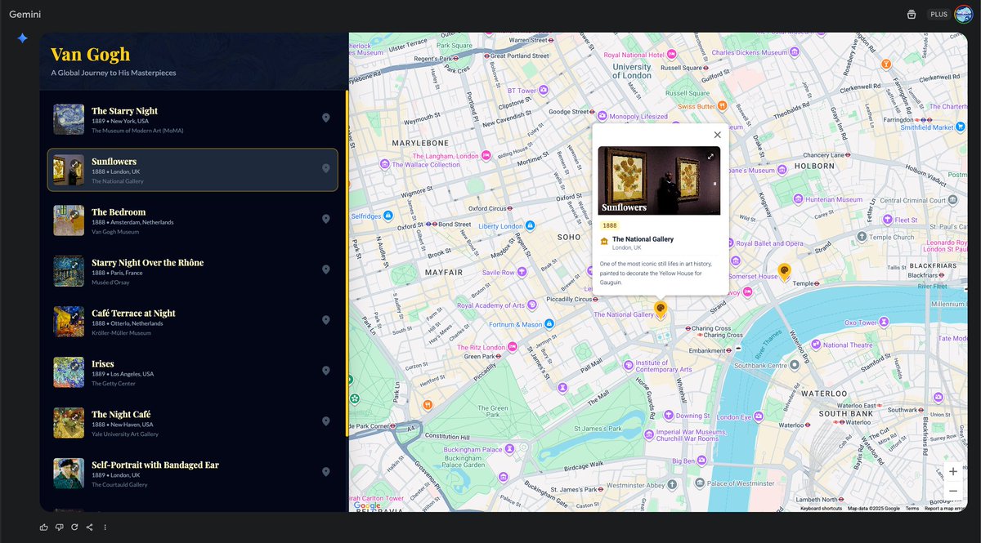
Task: Select the Café Terrace at Night thumbnail
Action: click(68, 322)
